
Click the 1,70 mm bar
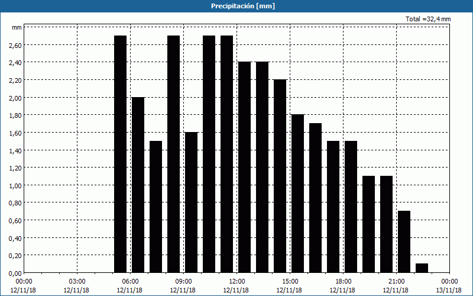[x=316, y=198]
